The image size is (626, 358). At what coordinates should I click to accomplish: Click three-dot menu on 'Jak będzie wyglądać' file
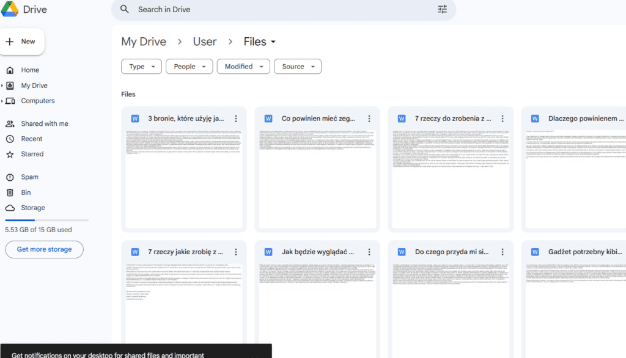coord(369,252)
